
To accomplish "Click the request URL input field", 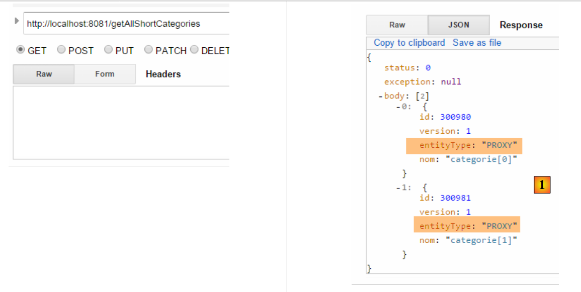I will coord(126,24).
